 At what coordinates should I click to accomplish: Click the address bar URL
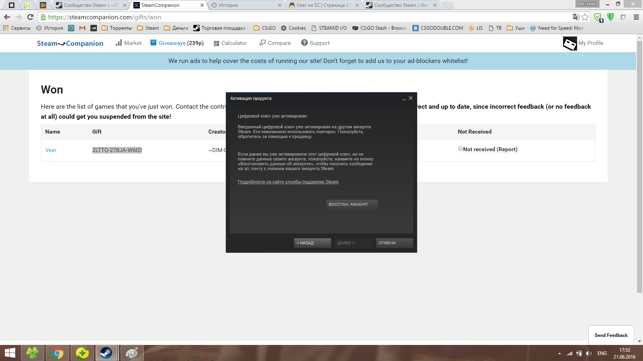(104, 17)
